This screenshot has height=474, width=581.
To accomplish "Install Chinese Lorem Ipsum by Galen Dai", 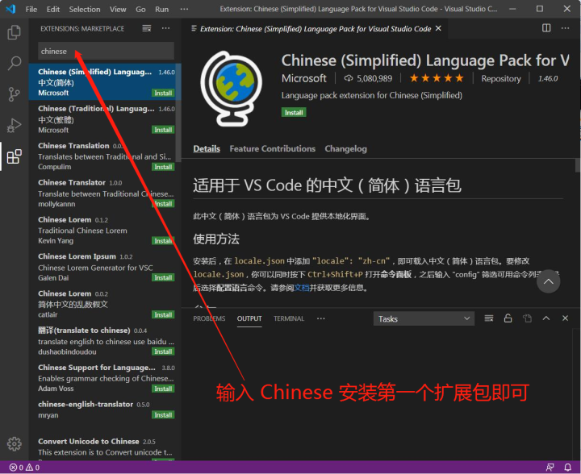I will tap(163, 277).
